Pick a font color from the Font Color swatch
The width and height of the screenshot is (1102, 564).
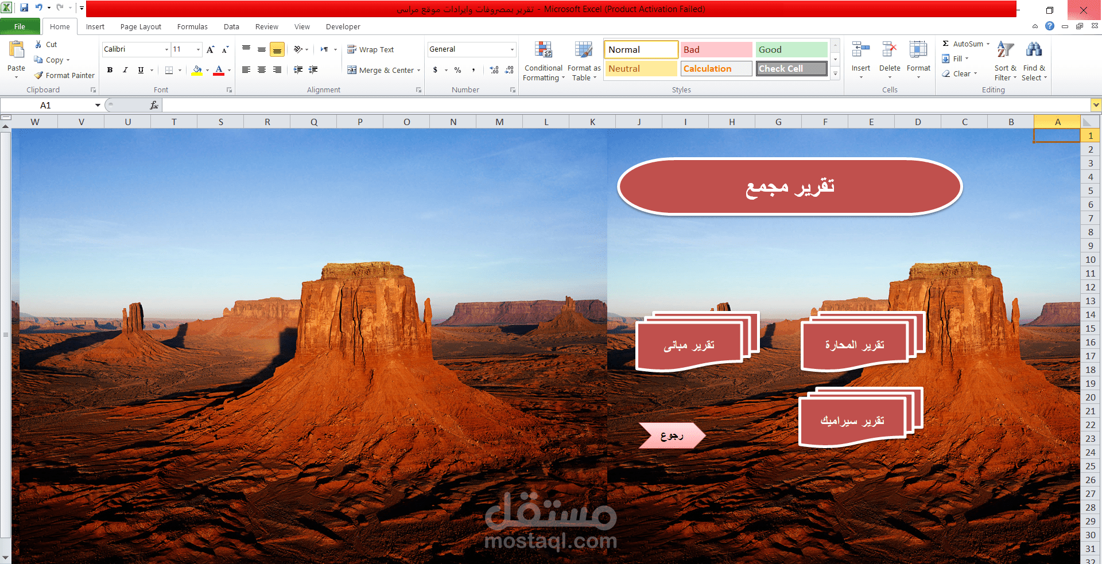(219, 70)
